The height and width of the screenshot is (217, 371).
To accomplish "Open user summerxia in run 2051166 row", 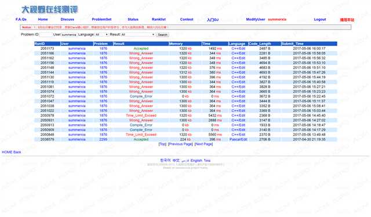I will click(x=77, y=53).
